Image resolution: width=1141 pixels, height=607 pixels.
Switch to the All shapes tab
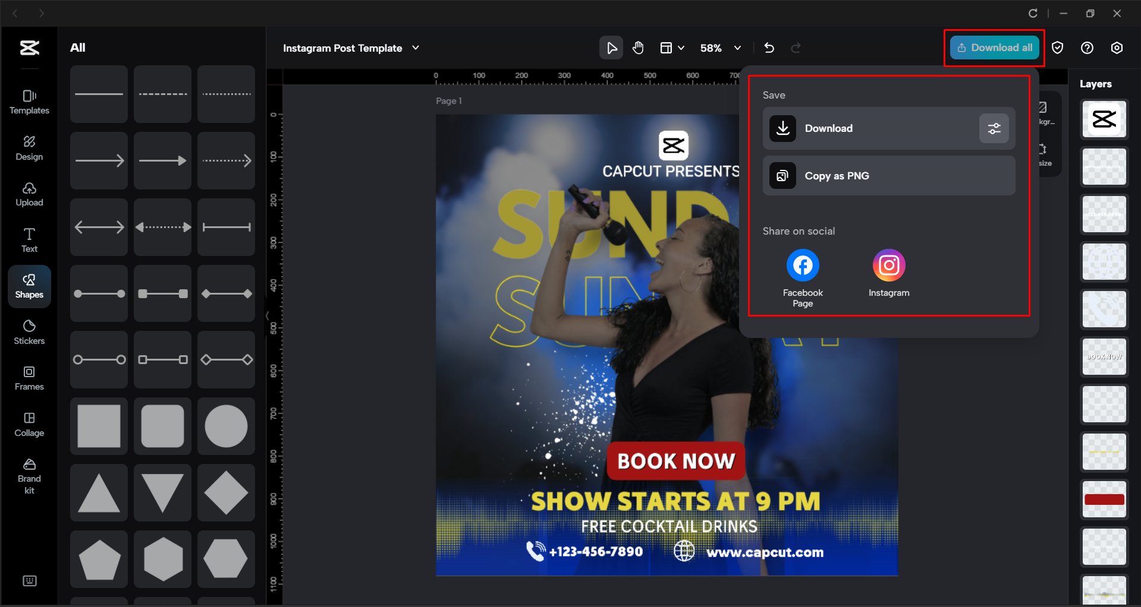77,47
